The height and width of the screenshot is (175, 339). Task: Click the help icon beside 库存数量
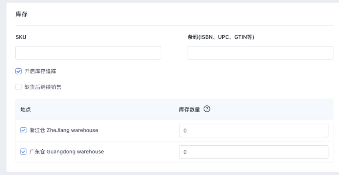pyautogui.click(x=207, y=109)
